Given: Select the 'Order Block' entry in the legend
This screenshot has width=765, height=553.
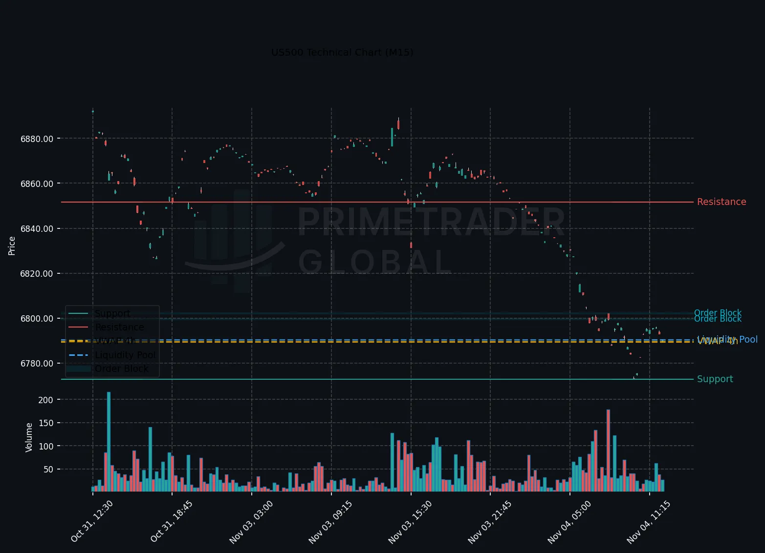Looking at the screenshot, I should 121,369.
